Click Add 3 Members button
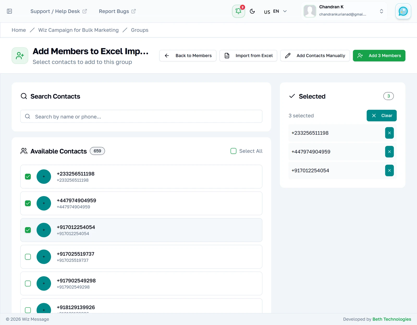This screenshot has width=417, height=325. (379, 56)
